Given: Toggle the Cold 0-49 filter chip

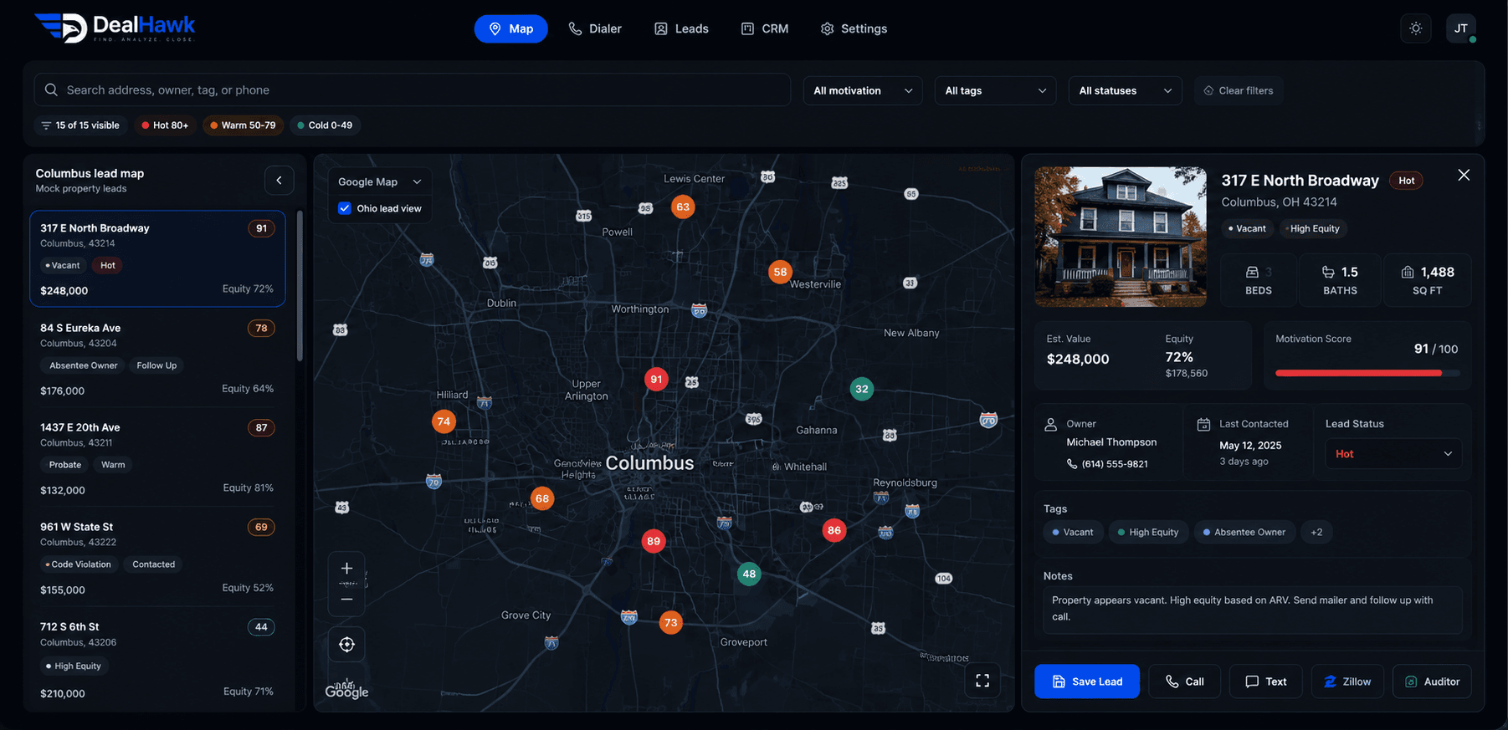Looking at the screenshot, I should coord(325,125).
